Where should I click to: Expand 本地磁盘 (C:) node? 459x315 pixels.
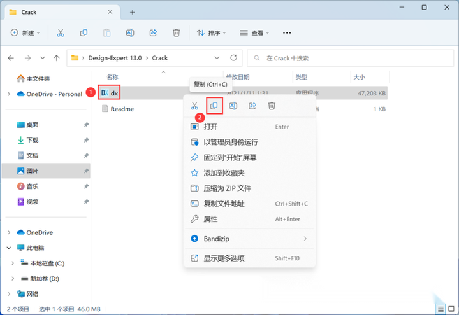tap(13, 263)
